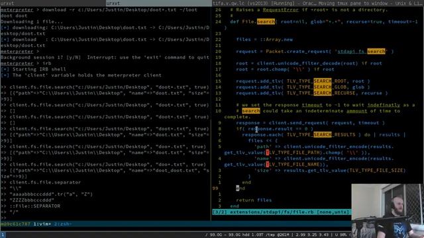The image size is (424, 238).
Task: Select the active urxvt tab beside the first one
Action: (159, 3)
